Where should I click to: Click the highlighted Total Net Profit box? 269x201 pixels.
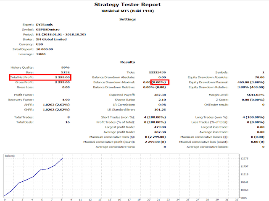pyautogui.click(x=40, y=77)
